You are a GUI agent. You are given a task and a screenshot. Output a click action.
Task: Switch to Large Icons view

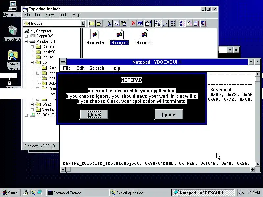point(158,23)
